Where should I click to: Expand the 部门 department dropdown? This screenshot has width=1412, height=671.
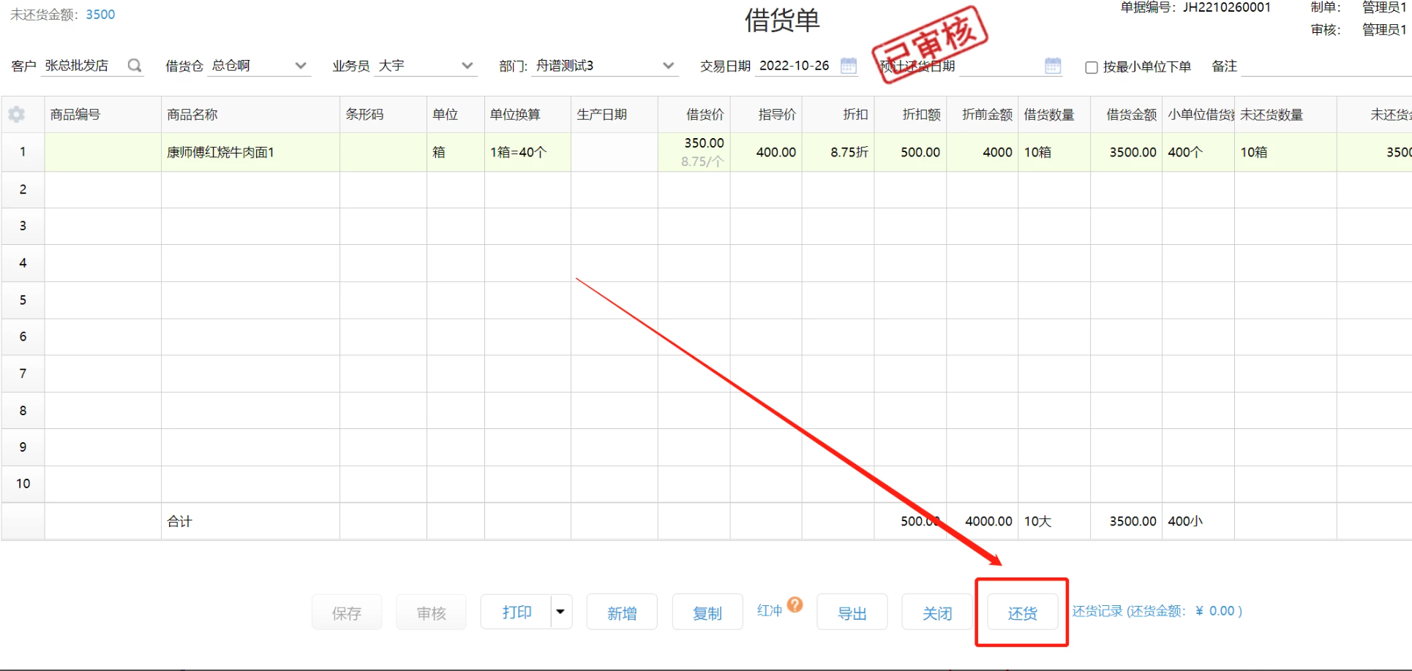pos(668,66)
